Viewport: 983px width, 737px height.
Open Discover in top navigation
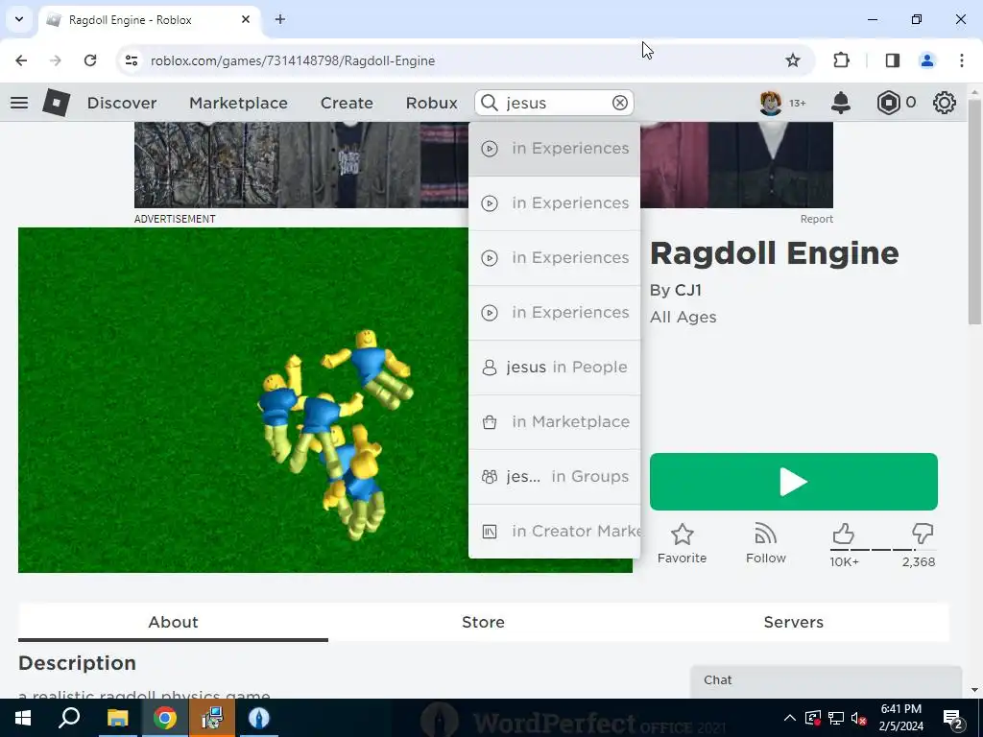click(122, 103)
